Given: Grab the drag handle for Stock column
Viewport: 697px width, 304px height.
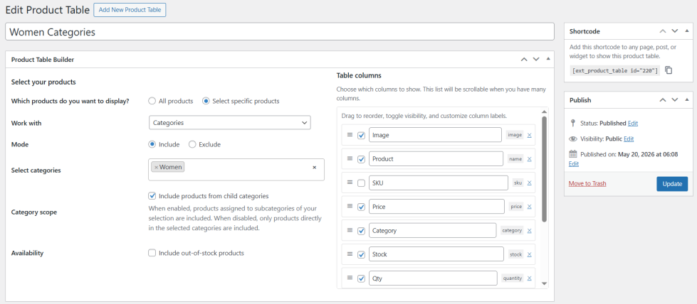Looking at the screenshot, I should pyautogui.click(x=350, y=254).
